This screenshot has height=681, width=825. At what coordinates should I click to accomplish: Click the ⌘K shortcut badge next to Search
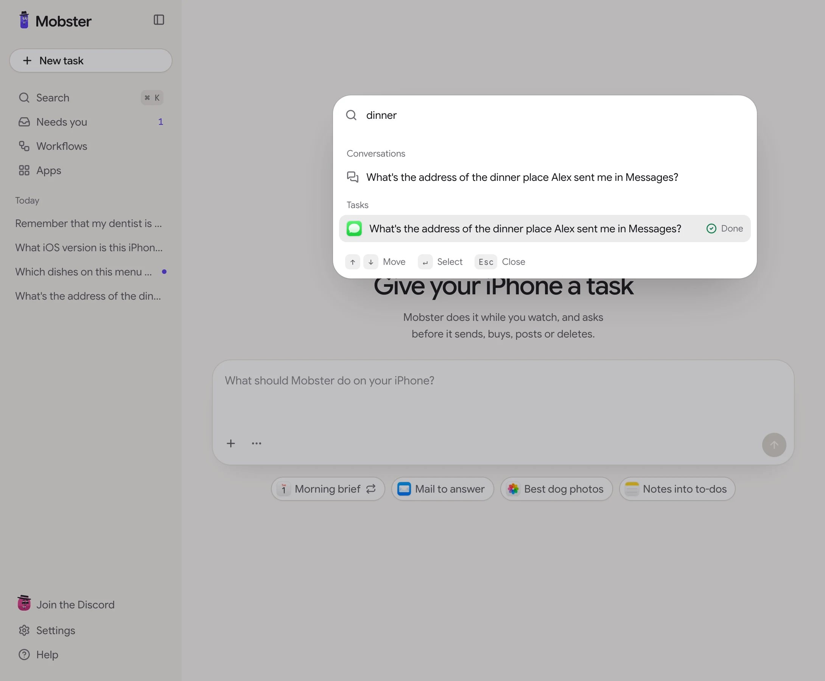152,98
